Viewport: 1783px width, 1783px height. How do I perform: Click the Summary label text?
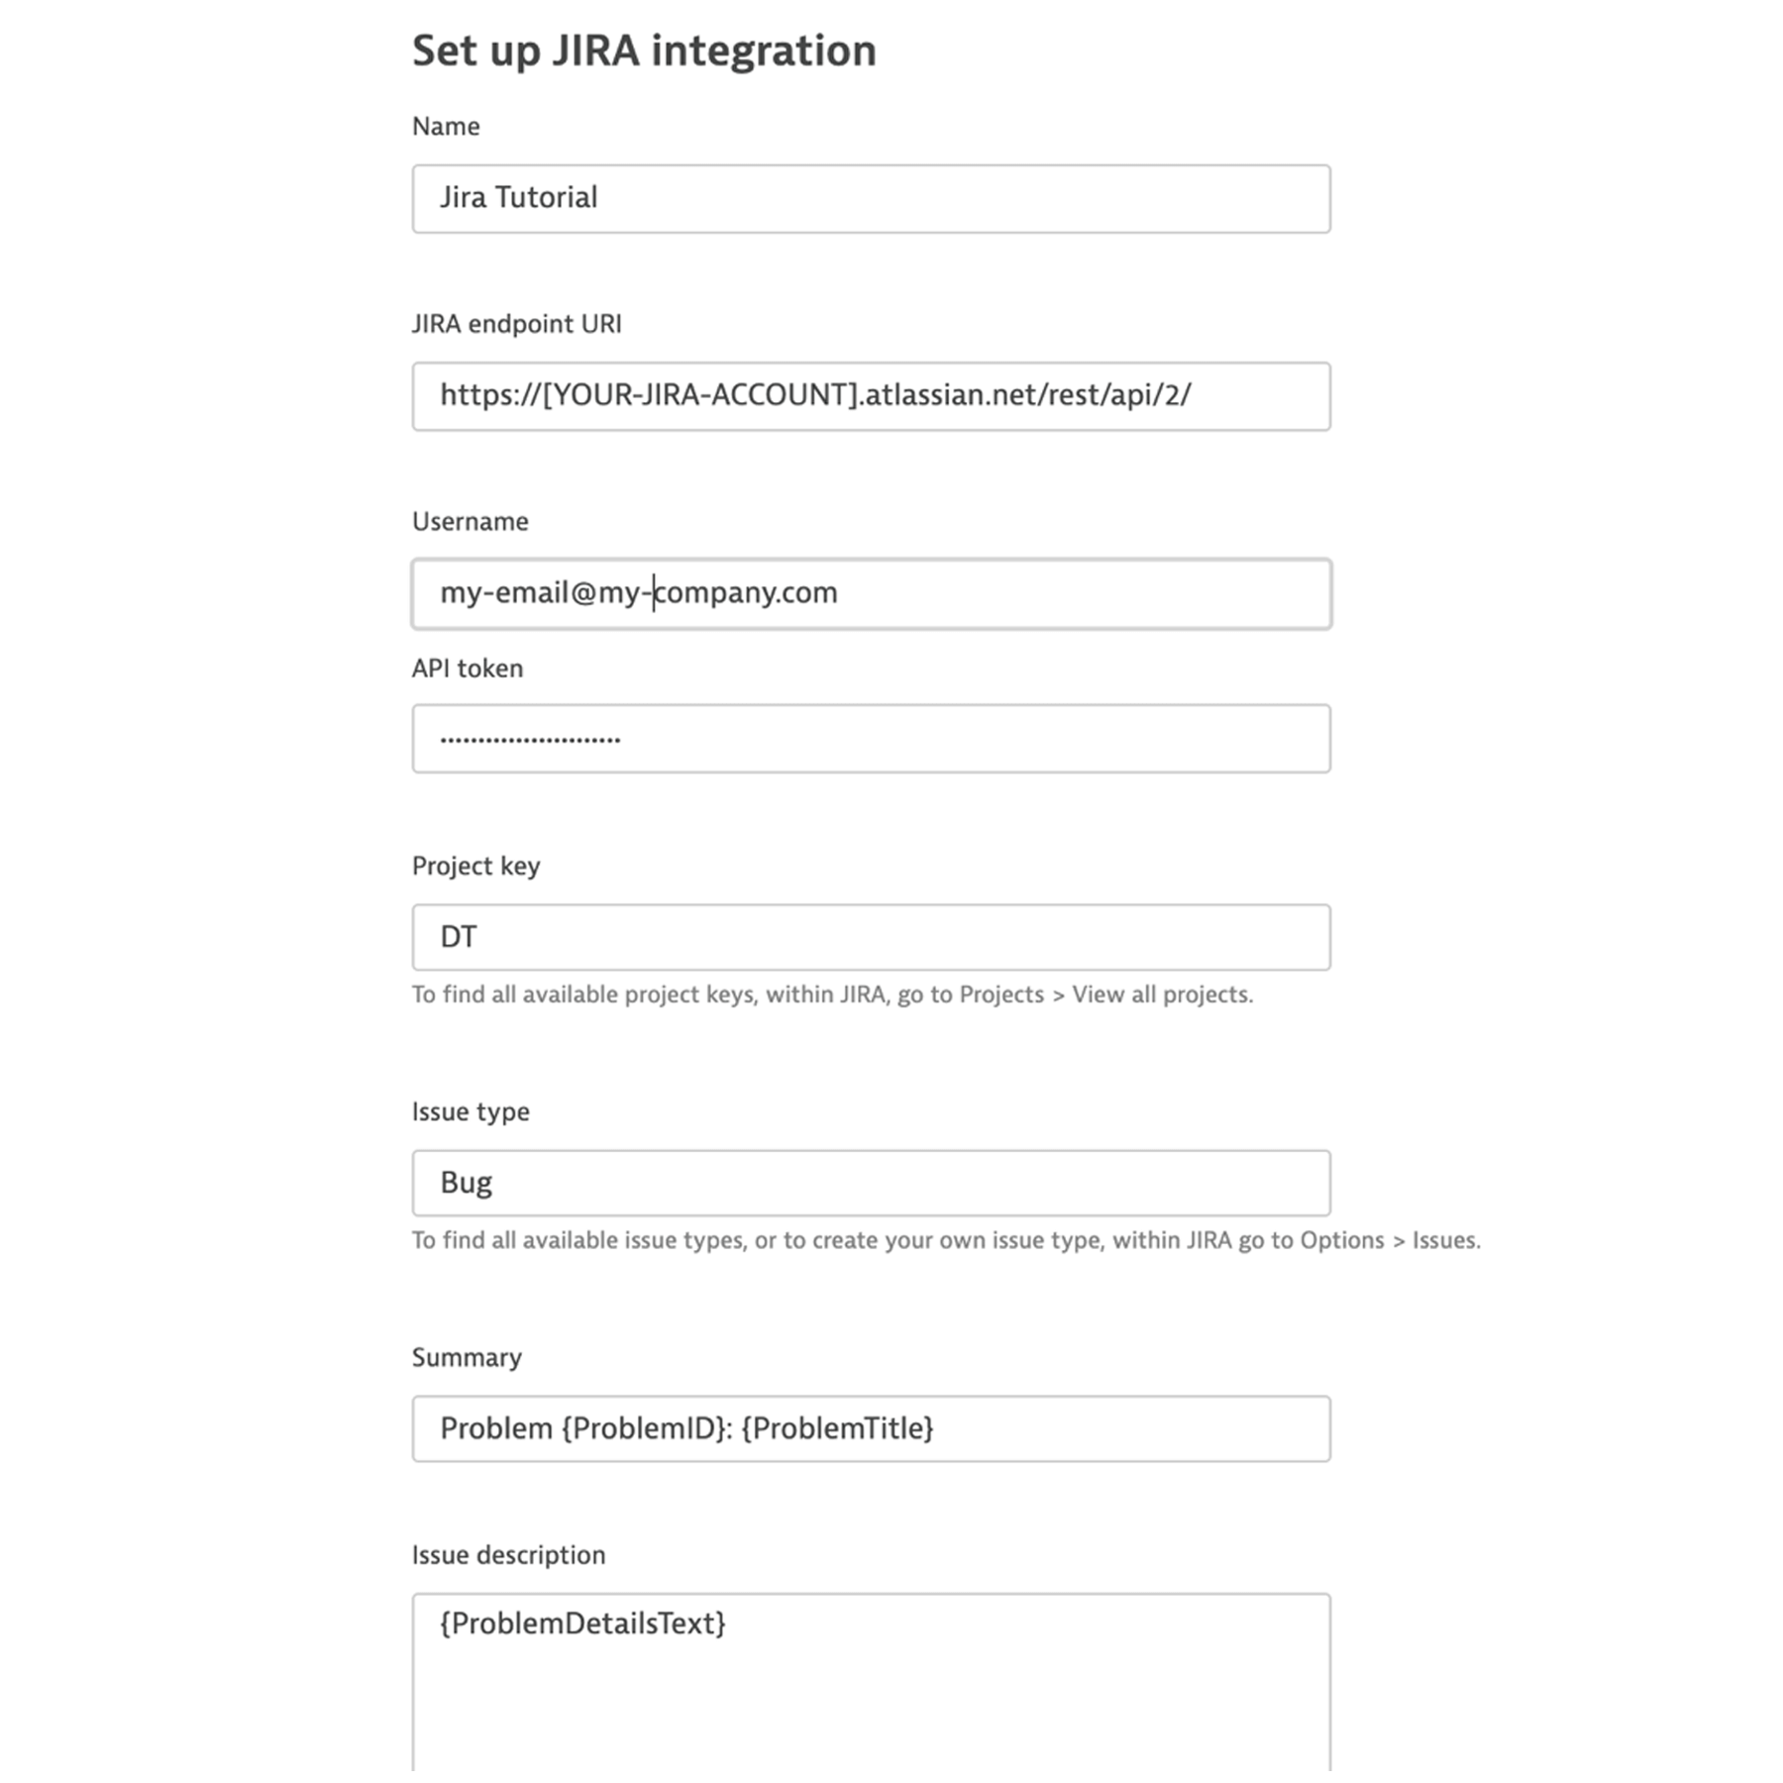466,1356
